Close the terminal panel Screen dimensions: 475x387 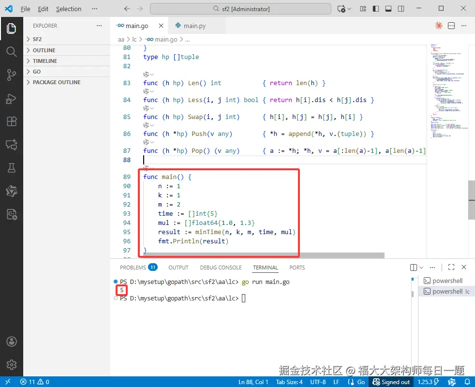[x=464, y=267]
